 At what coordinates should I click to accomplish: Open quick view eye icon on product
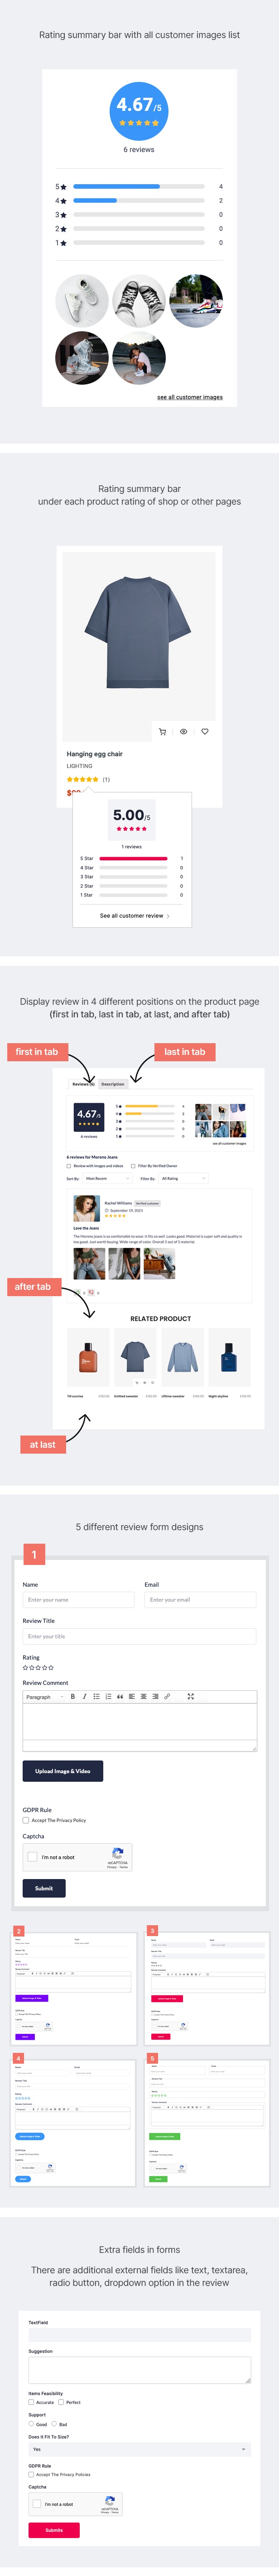(x=184, y=732)
